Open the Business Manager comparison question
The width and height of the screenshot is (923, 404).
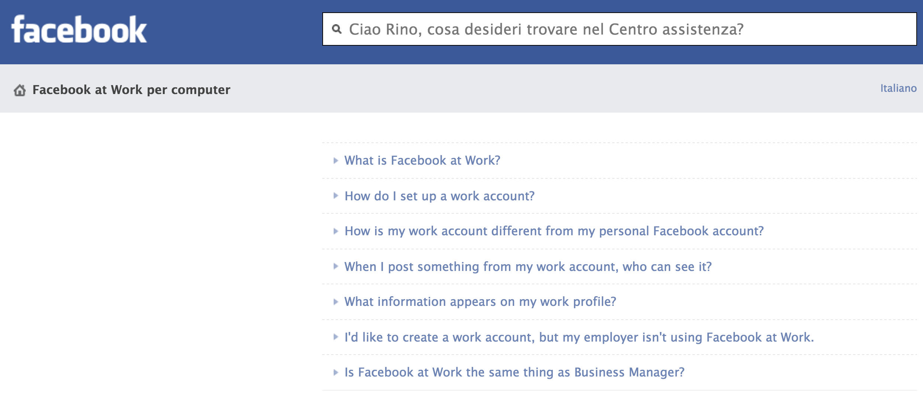click(x=514, y=372)
